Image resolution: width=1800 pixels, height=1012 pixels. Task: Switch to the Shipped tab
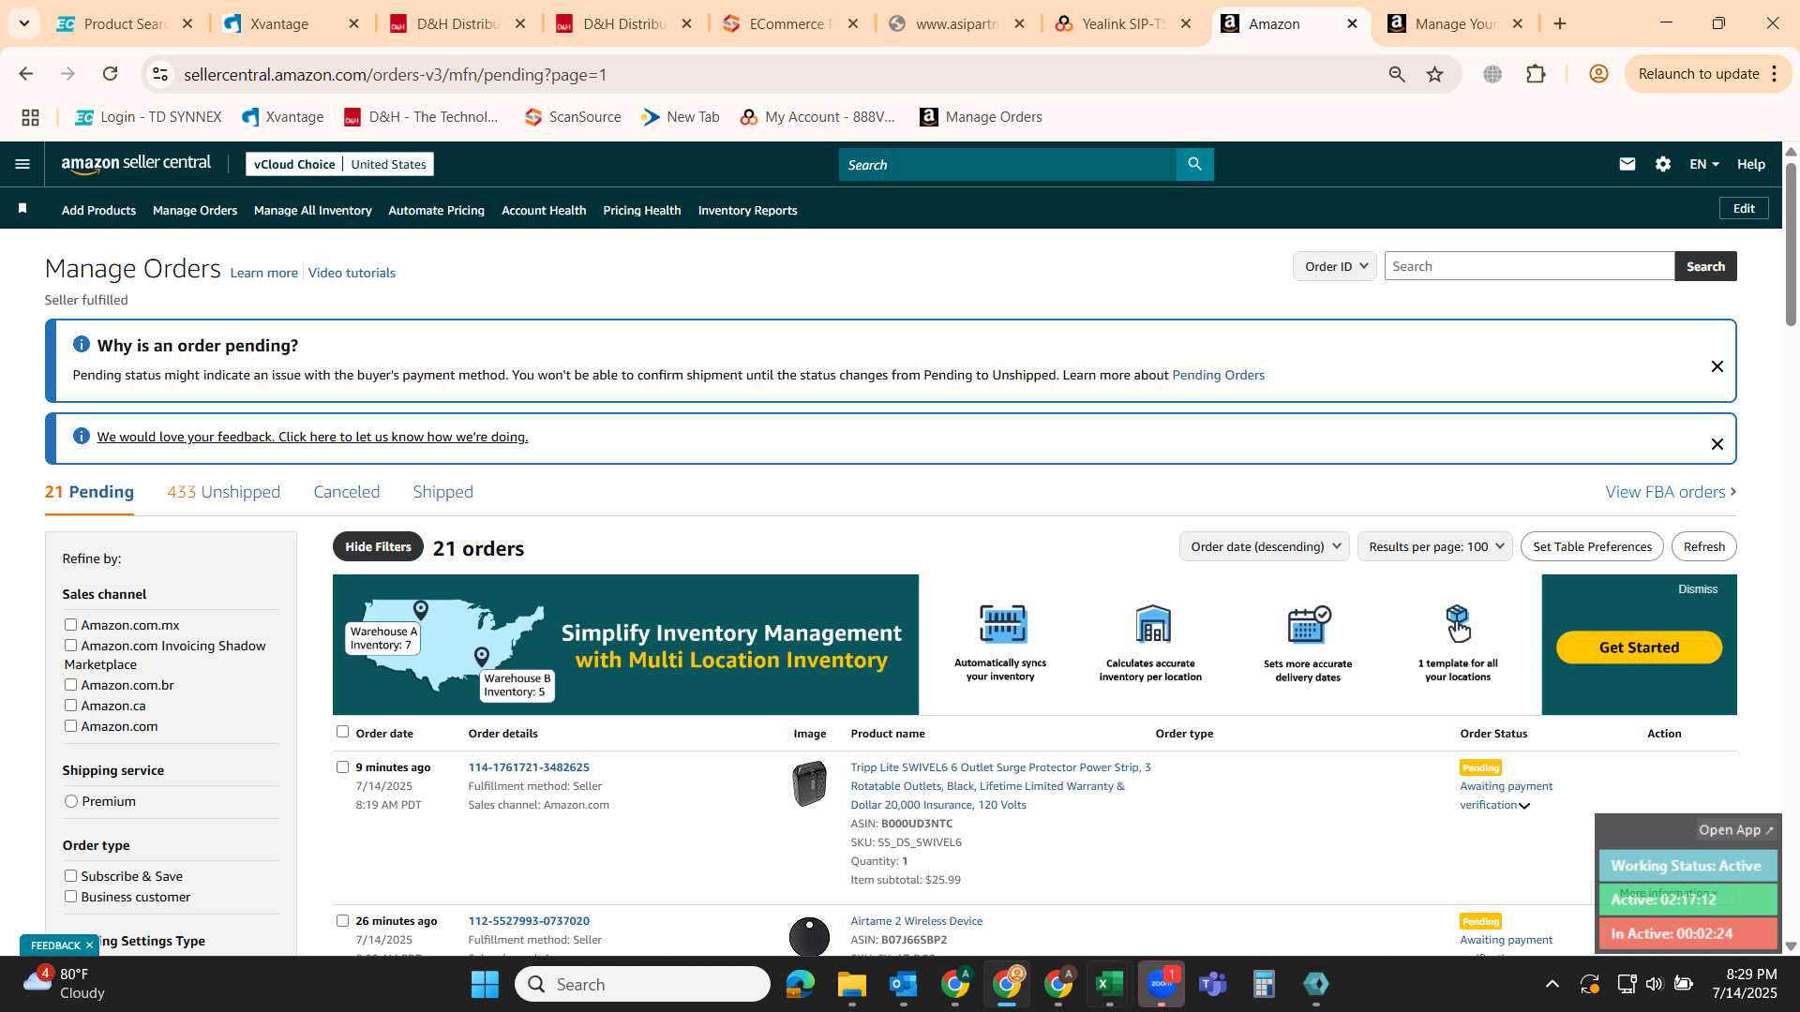[x=442, y=492]
